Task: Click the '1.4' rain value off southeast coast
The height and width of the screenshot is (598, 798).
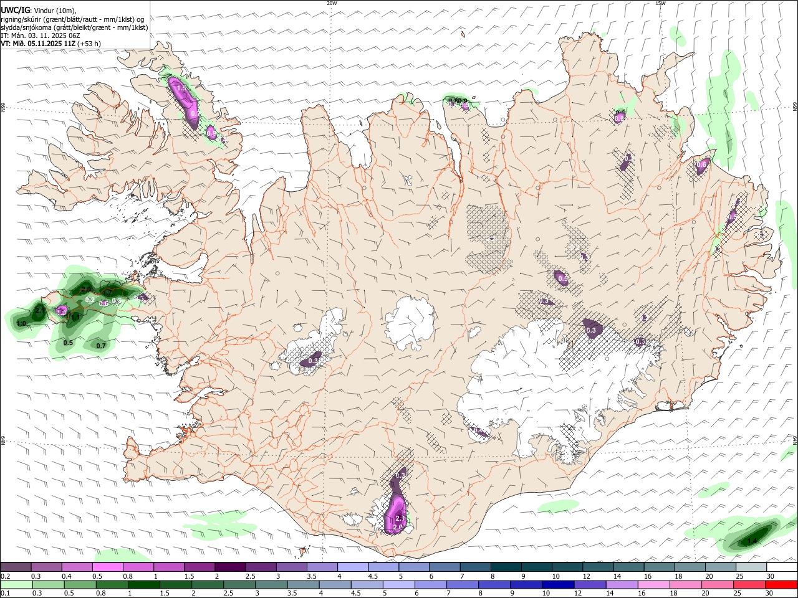Action: tap(752, 541)
